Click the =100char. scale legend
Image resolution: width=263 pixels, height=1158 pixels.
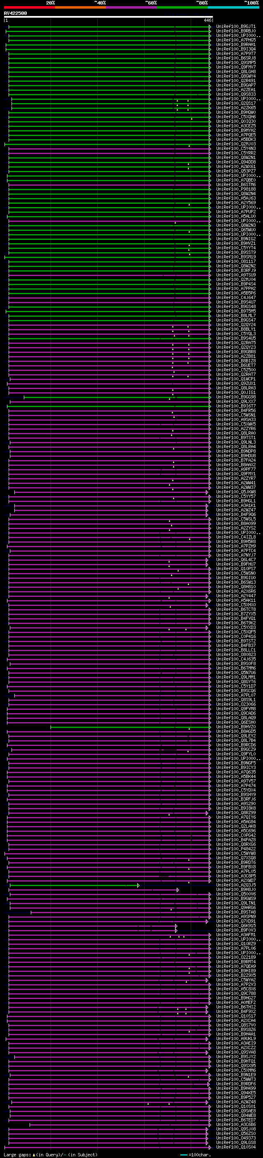[195, 1155]
